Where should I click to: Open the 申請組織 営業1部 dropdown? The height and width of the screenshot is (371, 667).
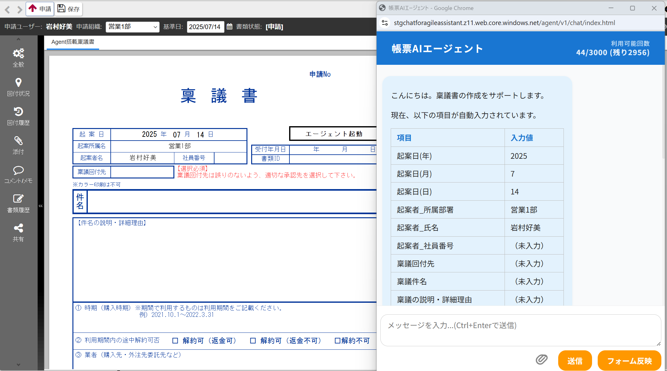point(132,27)
